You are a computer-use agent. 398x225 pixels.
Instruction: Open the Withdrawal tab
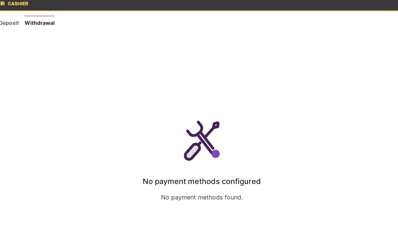[40, 23]
